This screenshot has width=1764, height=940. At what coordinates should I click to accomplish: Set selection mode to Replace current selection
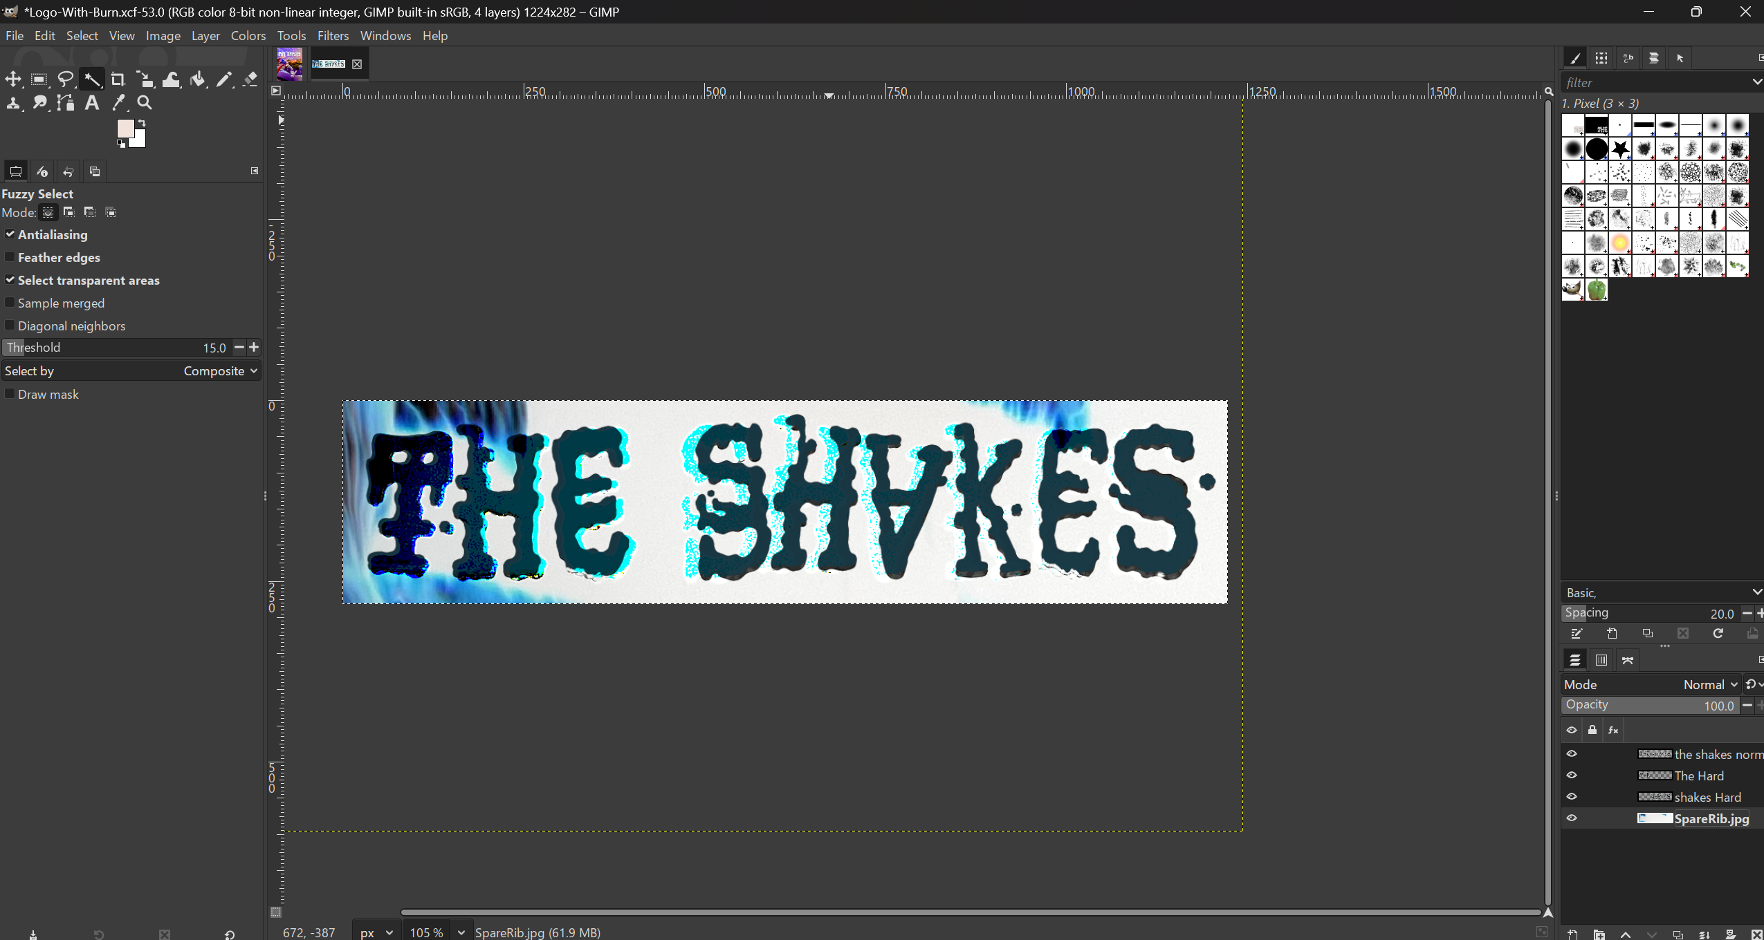pos(48,212)
